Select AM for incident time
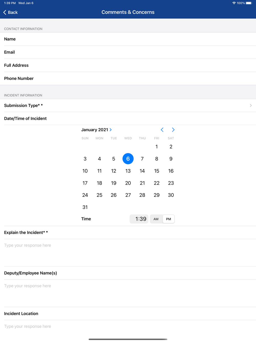Image resolution: width=256 pixels, height=342 pixels. point(156,219)
